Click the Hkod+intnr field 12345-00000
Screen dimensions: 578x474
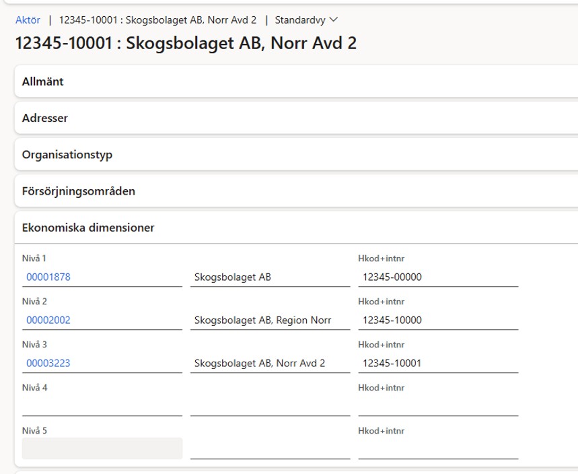click(438, 277)
